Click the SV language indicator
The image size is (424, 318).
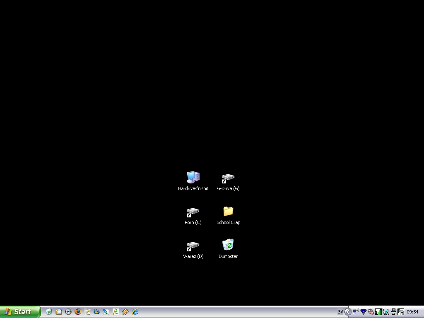340,312
